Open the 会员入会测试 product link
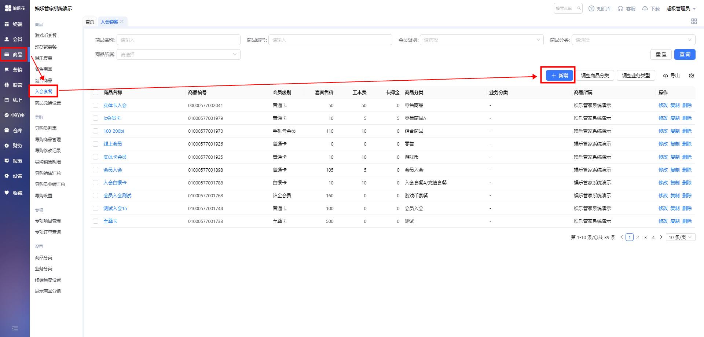704x337 pixels. (x=117, y=195)
